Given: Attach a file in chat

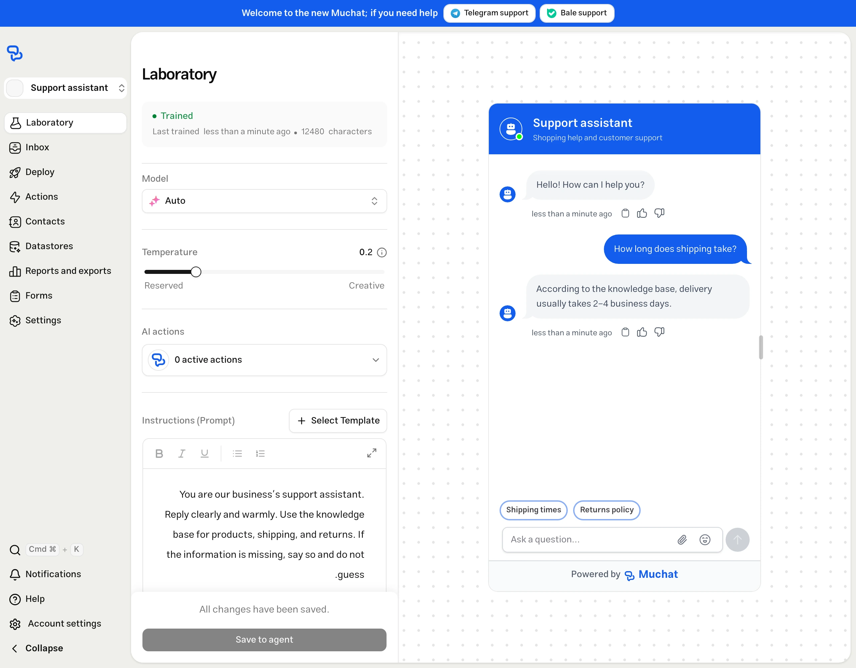Looking at the screenshot, I should 682,540.
